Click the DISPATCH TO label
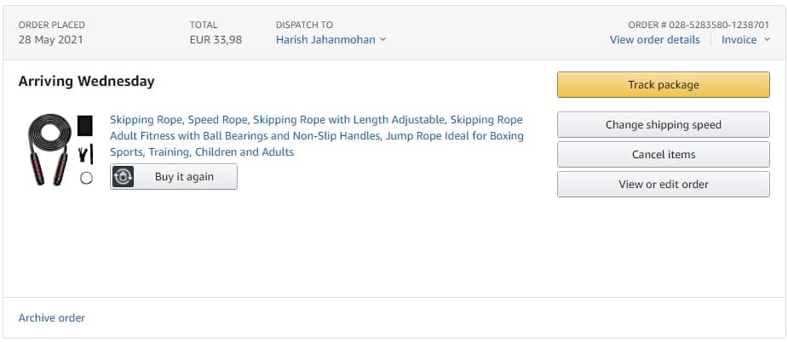Screen dimensions: 788x342 click(x=304, y=25)
